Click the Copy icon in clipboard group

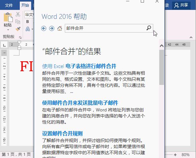tap(18, 21)
